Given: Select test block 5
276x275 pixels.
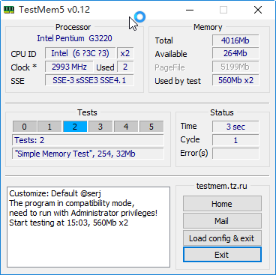Looking at the screenshot, I should click(x=151, y=127).
